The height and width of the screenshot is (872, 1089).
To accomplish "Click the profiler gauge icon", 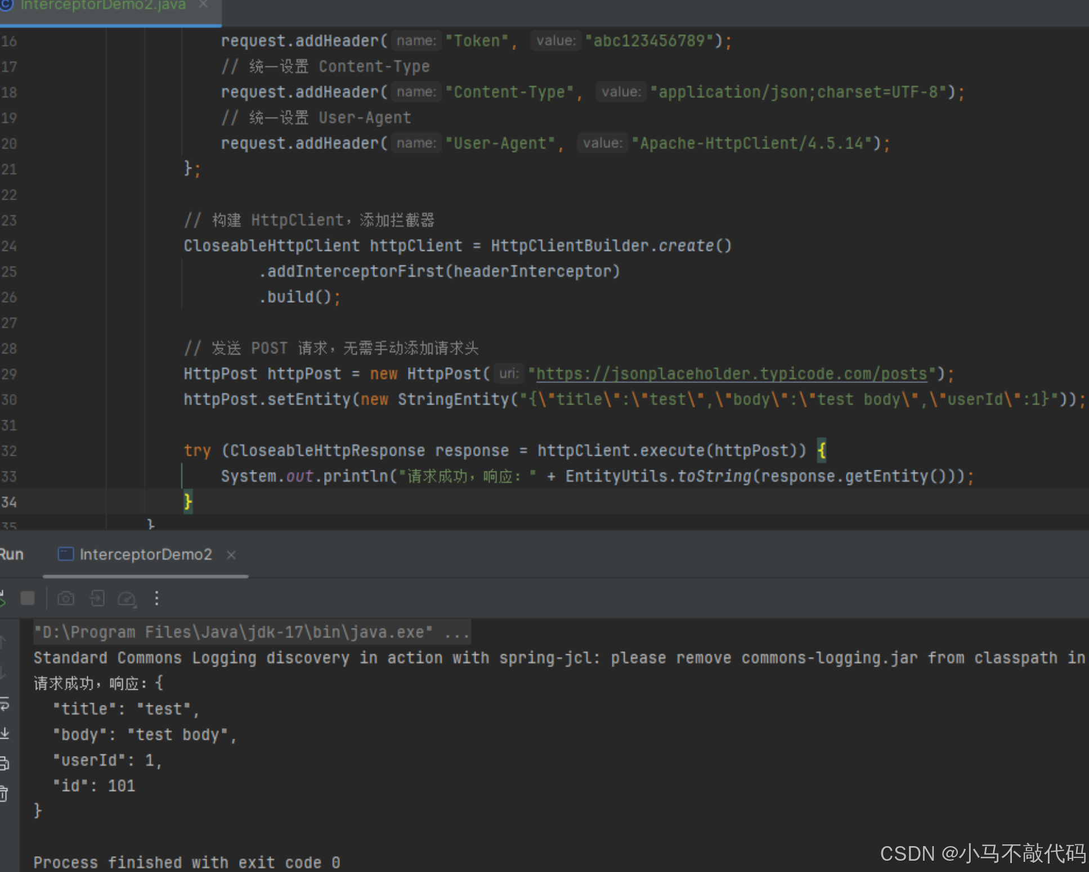I will tap(127, 599).
